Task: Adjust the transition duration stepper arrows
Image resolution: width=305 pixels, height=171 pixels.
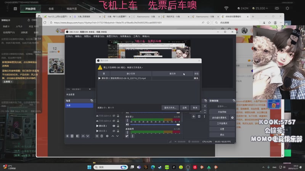Action: 205,111
